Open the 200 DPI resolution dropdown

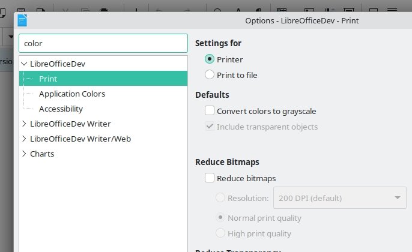point(340,197)
